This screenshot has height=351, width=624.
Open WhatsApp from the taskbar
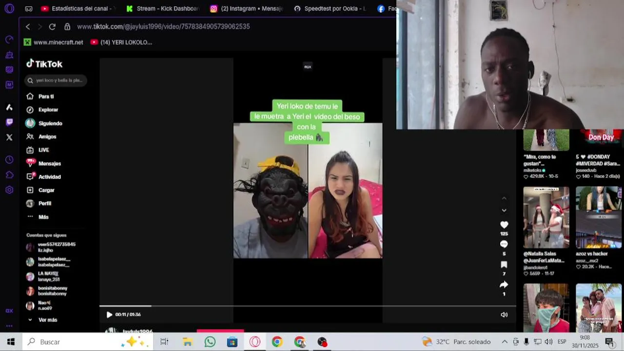click(210, 342)
